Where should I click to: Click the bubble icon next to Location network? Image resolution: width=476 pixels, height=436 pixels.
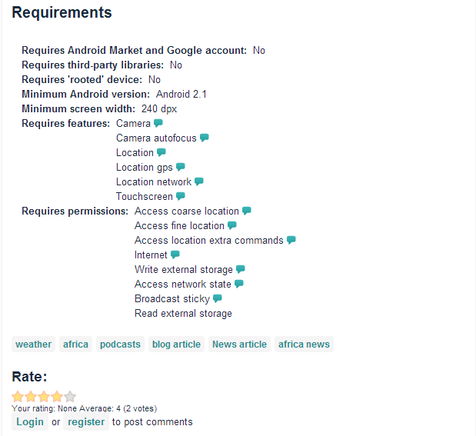[199, 181]
